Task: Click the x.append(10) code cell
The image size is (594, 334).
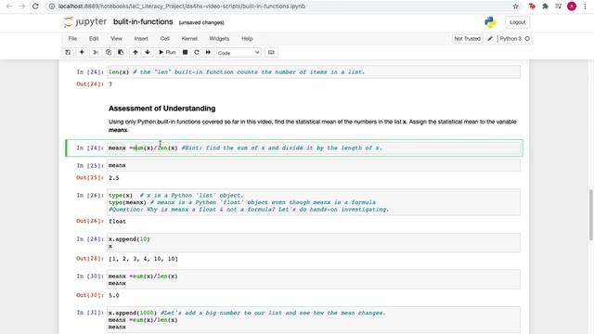Action: (314, 242)
